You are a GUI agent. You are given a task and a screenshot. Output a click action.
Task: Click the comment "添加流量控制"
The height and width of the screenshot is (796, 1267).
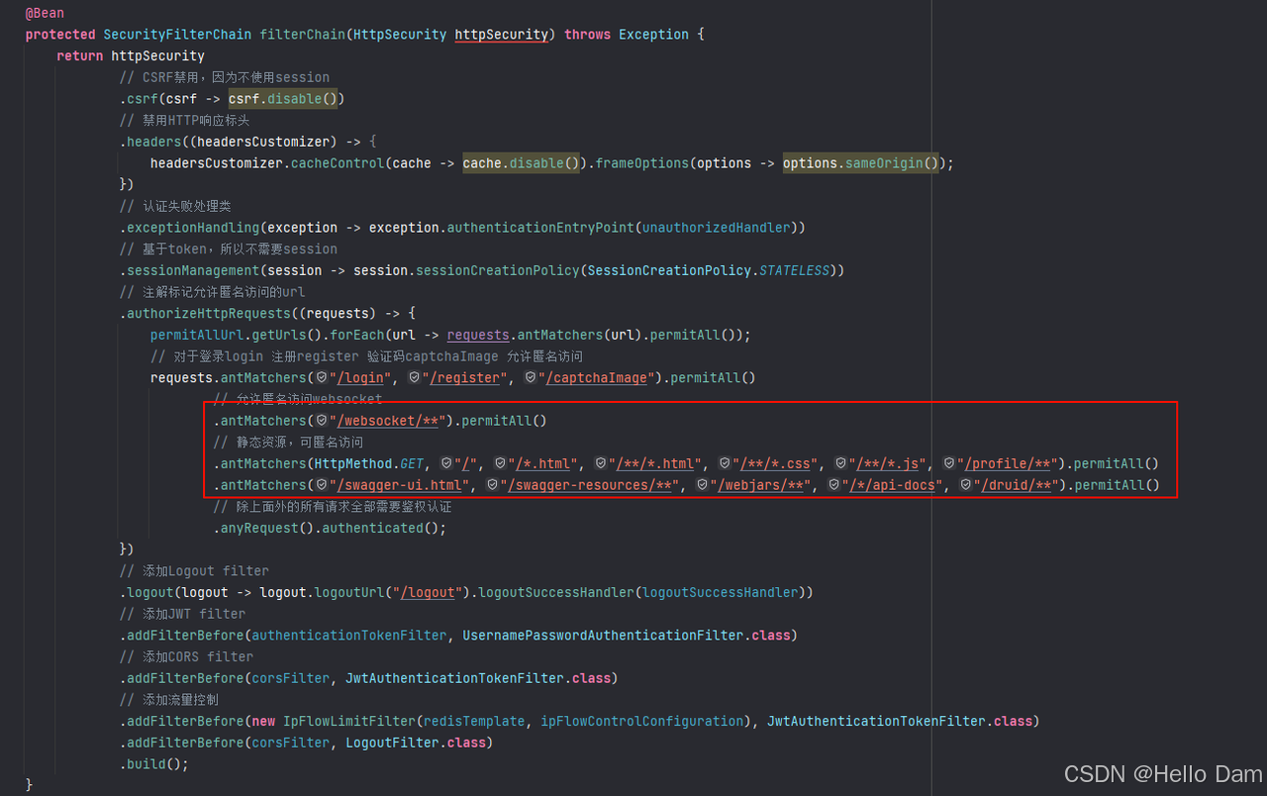(168, 699)
